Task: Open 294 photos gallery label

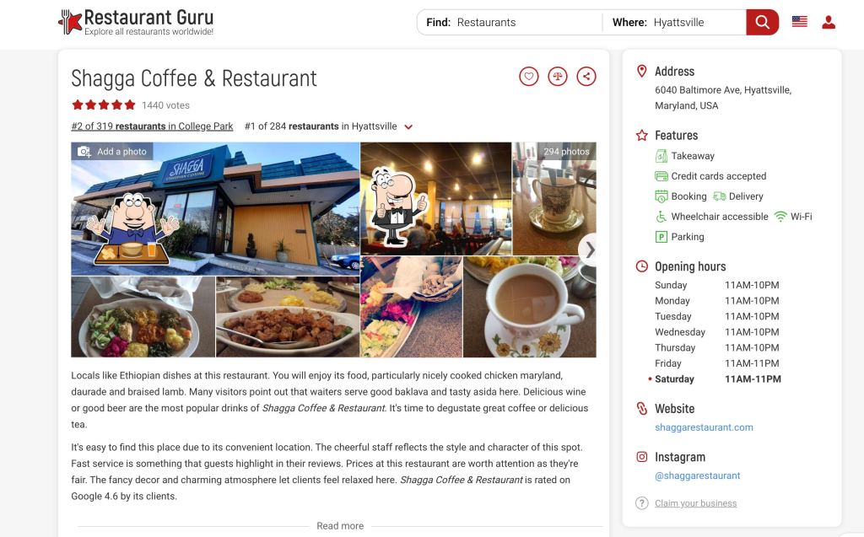Action: tap(566, 152)
